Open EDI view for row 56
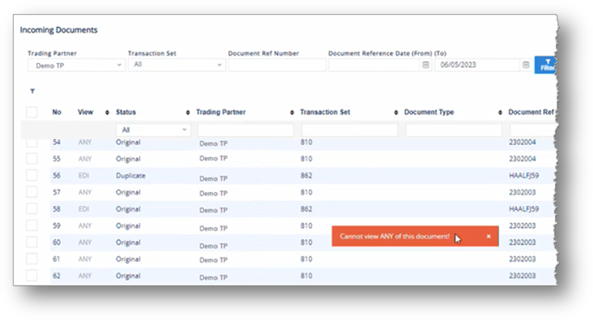Image resolution: width=593 pixels, height=320 pixels. [84, 176]
